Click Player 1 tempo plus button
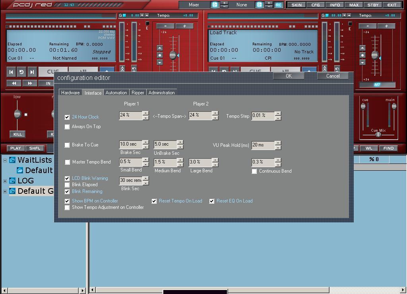Image resolution: width=407 pixels, height=294 pixels. (x=184, y=26)
